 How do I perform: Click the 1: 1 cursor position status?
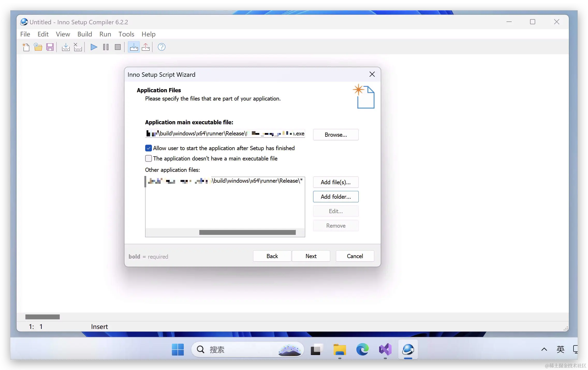pos(36,327)
